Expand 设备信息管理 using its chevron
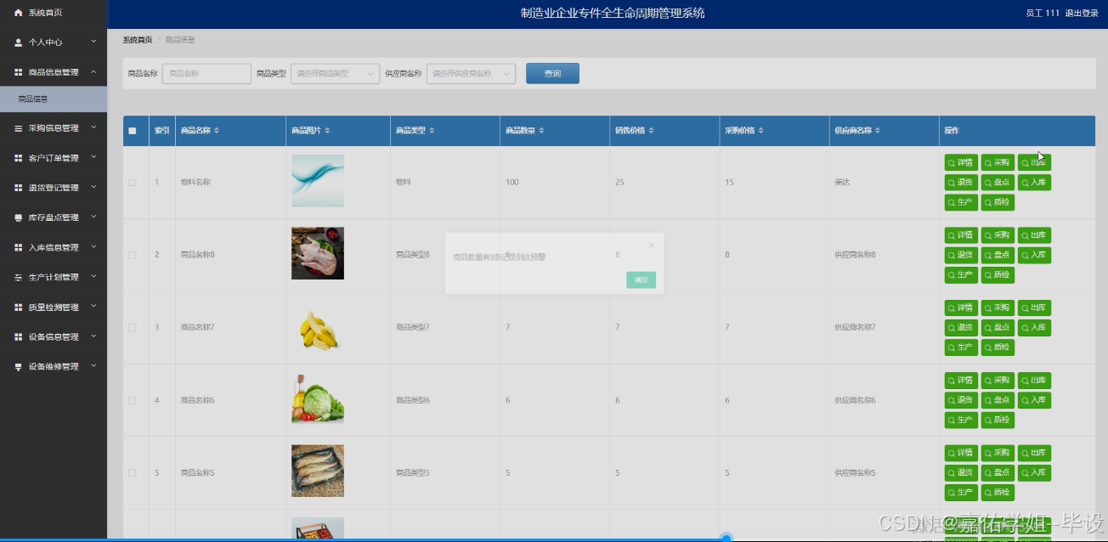1108x542 pixels. 93,336
